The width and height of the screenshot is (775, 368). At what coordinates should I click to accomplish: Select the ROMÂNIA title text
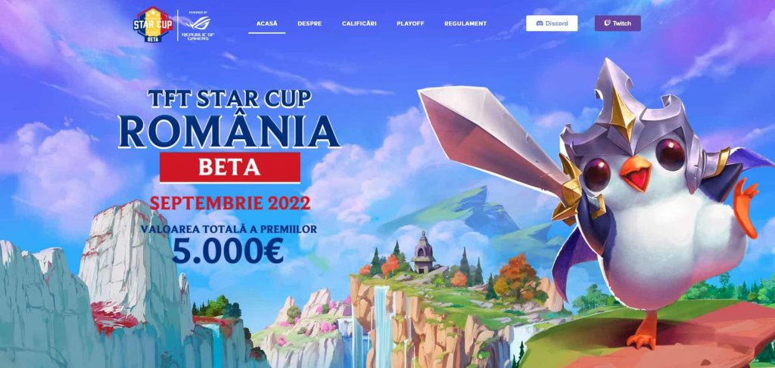point(230,130)
